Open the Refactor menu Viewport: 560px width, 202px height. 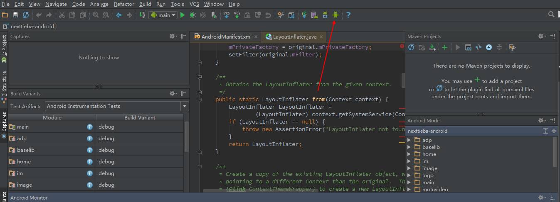click(x=124, y=4)
